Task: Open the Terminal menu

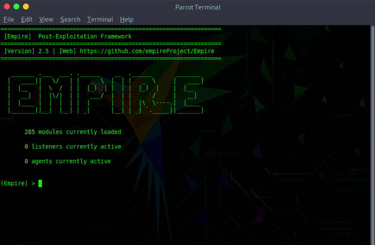Action: [100, 19]
